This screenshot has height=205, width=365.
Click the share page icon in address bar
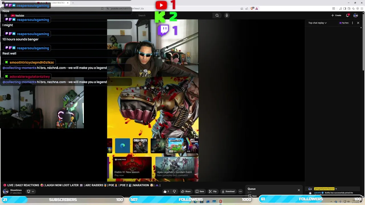coord(247,9)
